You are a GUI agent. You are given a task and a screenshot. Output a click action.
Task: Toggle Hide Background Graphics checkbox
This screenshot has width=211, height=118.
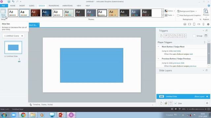(x=178, y=15)
